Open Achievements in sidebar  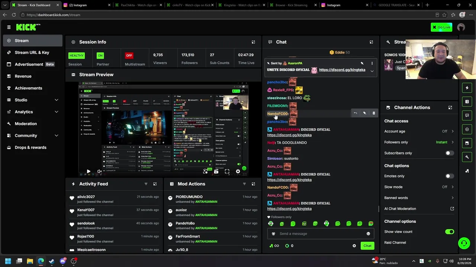click(x=33, y=88)
